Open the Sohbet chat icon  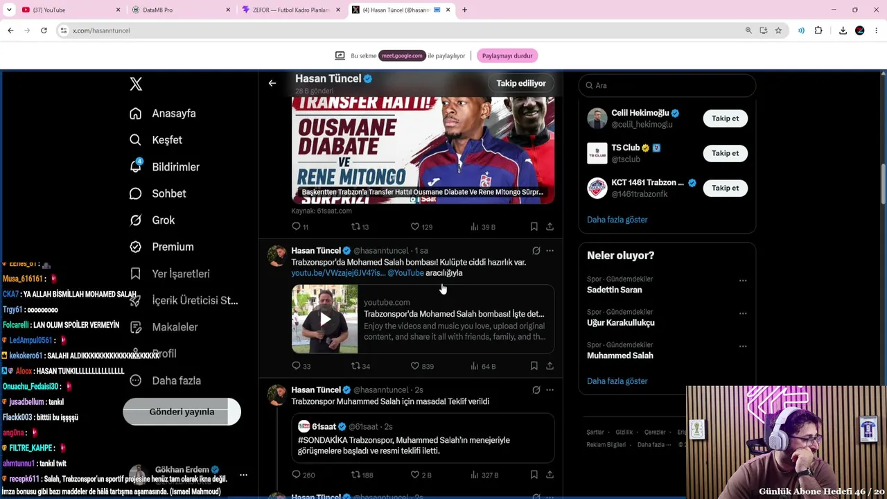[136, 193]
